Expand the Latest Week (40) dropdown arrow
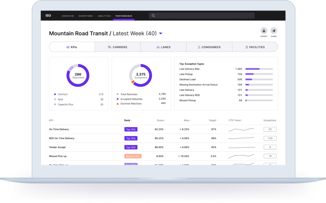 [161, 33]
